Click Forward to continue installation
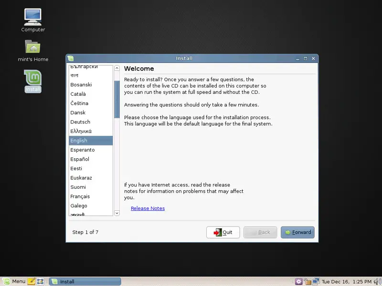This screenshot has height=286, width=382. click(297, 232)
